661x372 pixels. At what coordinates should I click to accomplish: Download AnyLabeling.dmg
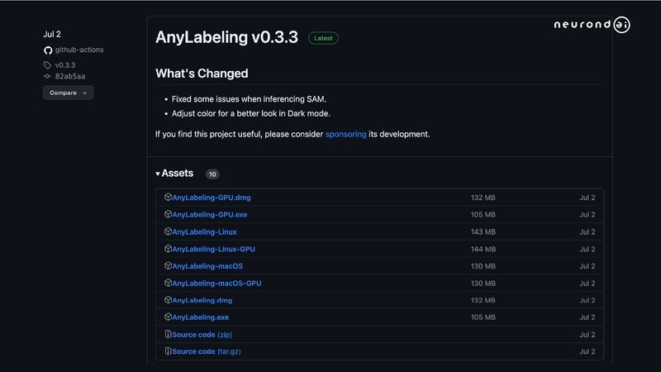pyautogui.click(x=202, y=300)
